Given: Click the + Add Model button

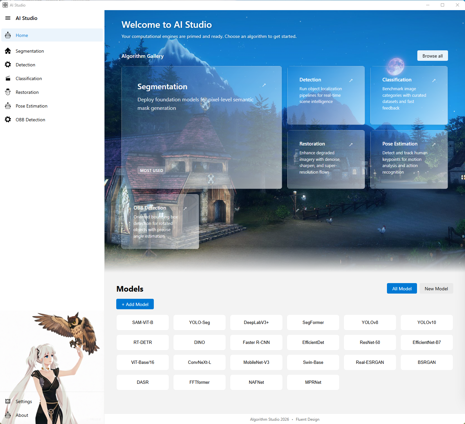Looking at the screenshot, I should tap(135, 304).
